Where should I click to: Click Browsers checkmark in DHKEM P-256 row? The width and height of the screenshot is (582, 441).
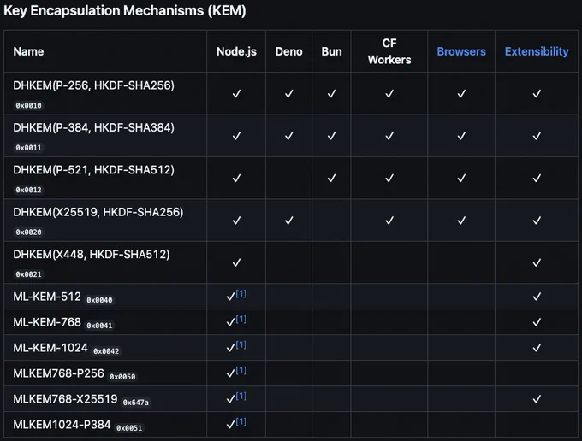coord(461,94)
